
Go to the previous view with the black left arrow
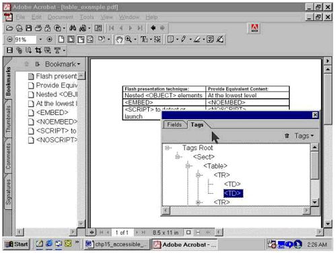tap(154, 28)
